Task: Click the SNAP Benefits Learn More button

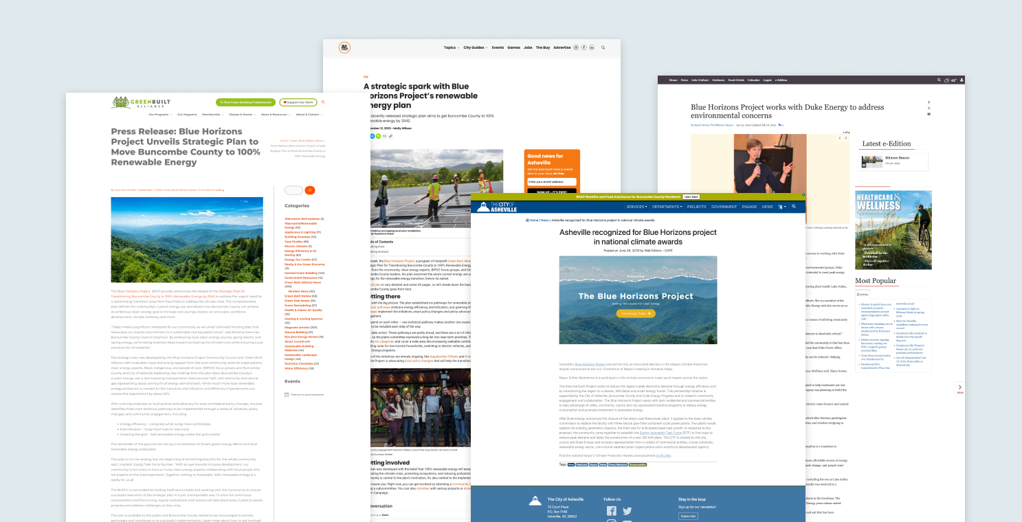Action: pos(691,197)
